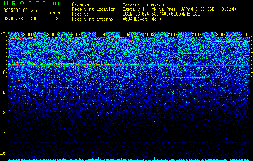253x161 pixels.
Task: Click the 0.8 kHz axis label
Action: tap(4, 113)
